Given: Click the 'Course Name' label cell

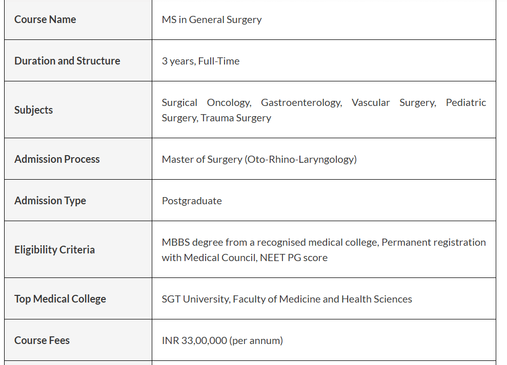Looking at the screenshot, I should pos(45,19).
